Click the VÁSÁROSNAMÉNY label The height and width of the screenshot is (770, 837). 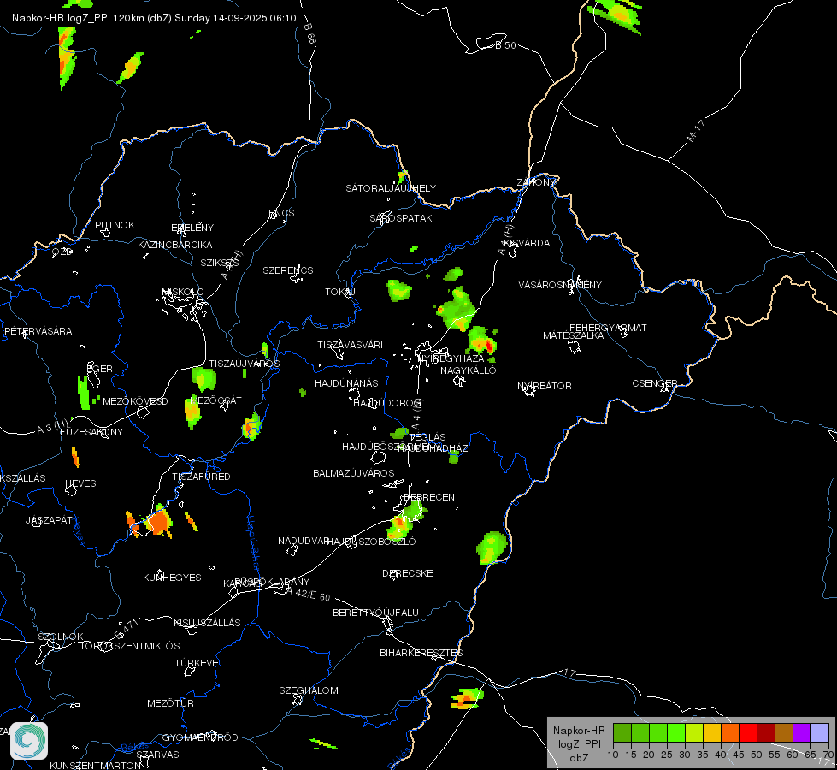click(560, 285)
